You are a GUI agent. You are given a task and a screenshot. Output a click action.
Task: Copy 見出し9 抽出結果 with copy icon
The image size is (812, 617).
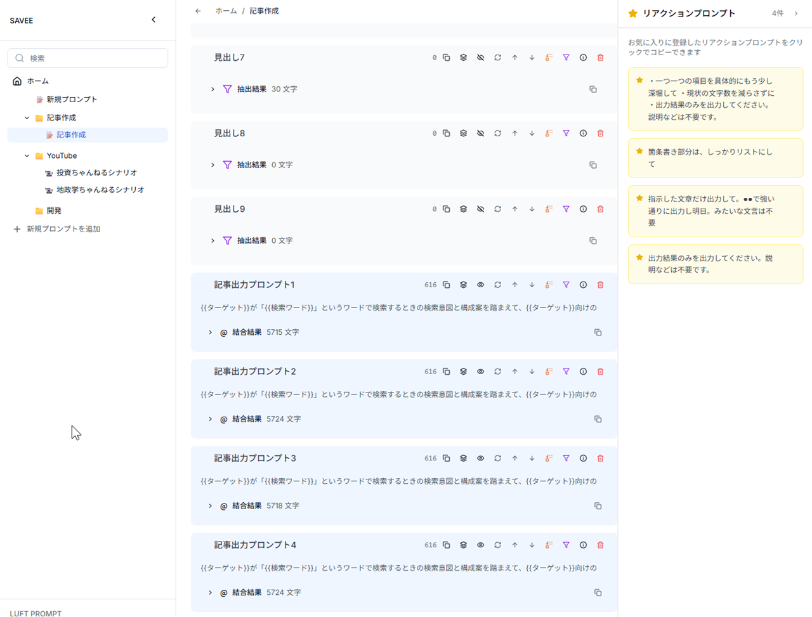point(593,241)
